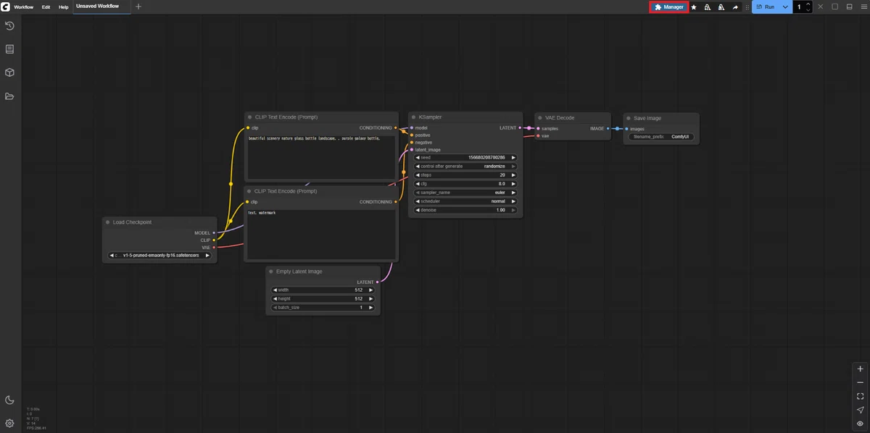Open the hamburger menu at top right
Image resolution: width=870 pixels, height=433 pixels.
(863, 7)
